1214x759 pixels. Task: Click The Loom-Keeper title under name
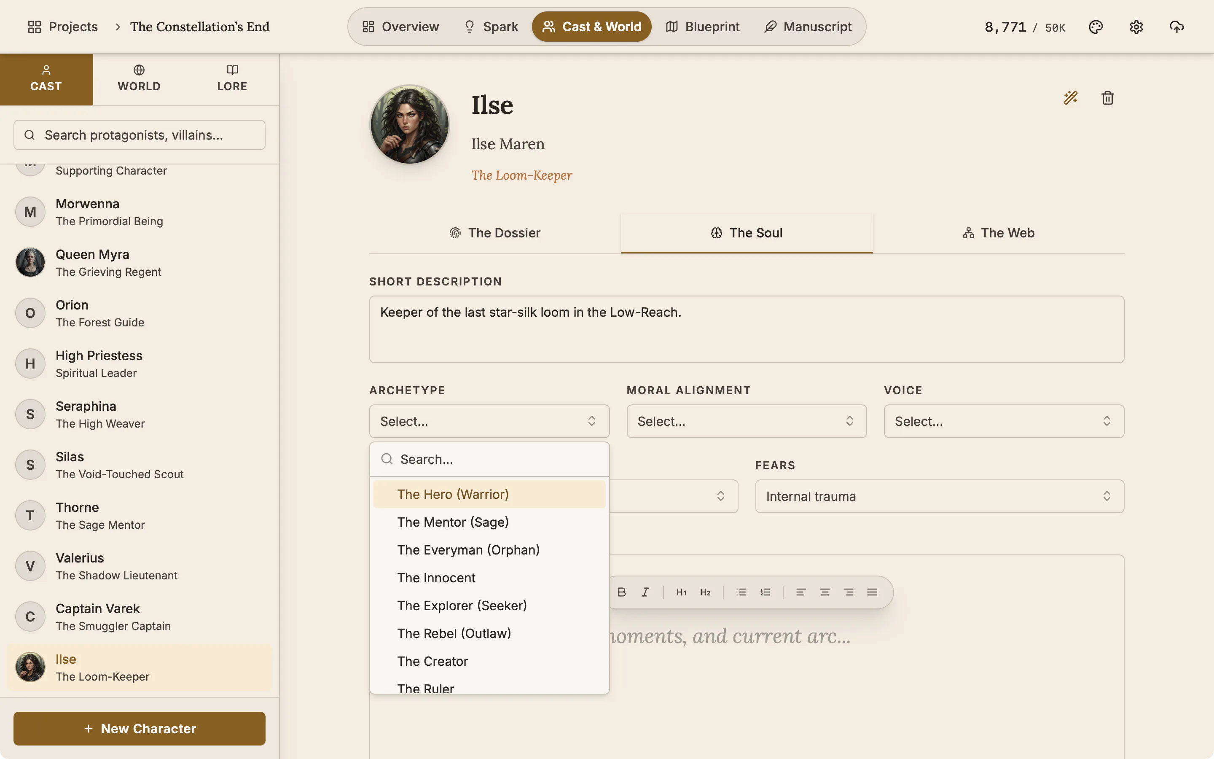coord(522,175)
